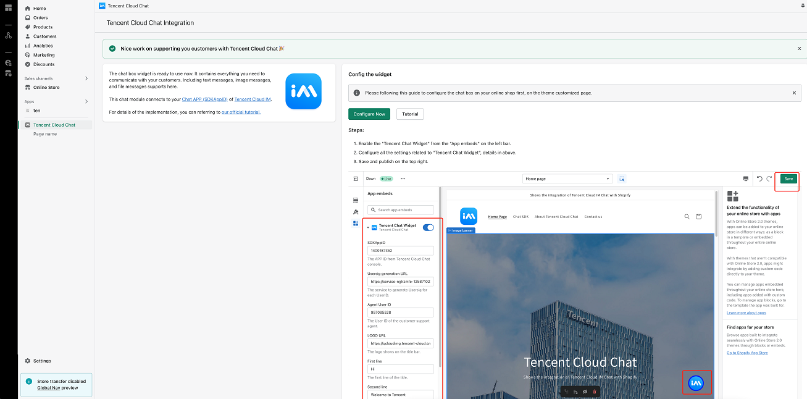
Task: Click the connected nodes icon in black rail
Action: coord(8,35)
